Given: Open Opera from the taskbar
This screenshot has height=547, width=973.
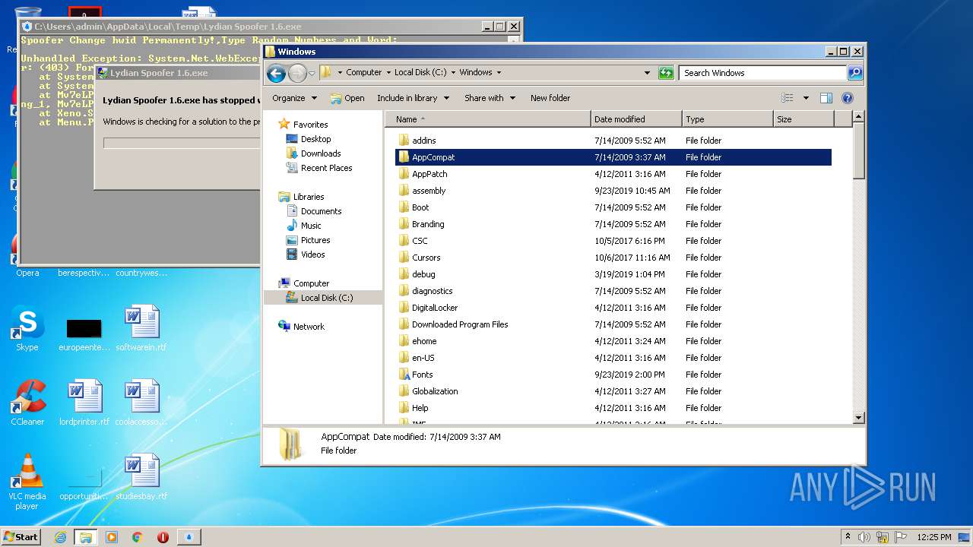Looking at the screenshot, I should point(163,537).
